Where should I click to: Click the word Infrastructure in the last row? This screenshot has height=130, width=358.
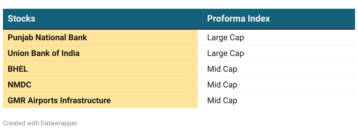point(85,101)
